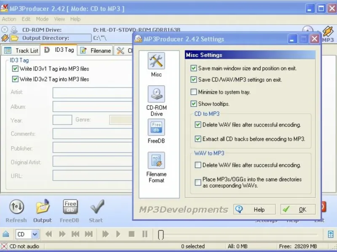Click the CD not audio status icon
This screenshot has height=252, width=337.
point(4,246)
